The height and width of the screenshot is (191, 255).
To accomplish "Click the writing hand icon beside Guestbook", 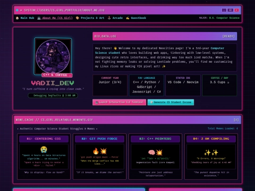I will point(127,18).
